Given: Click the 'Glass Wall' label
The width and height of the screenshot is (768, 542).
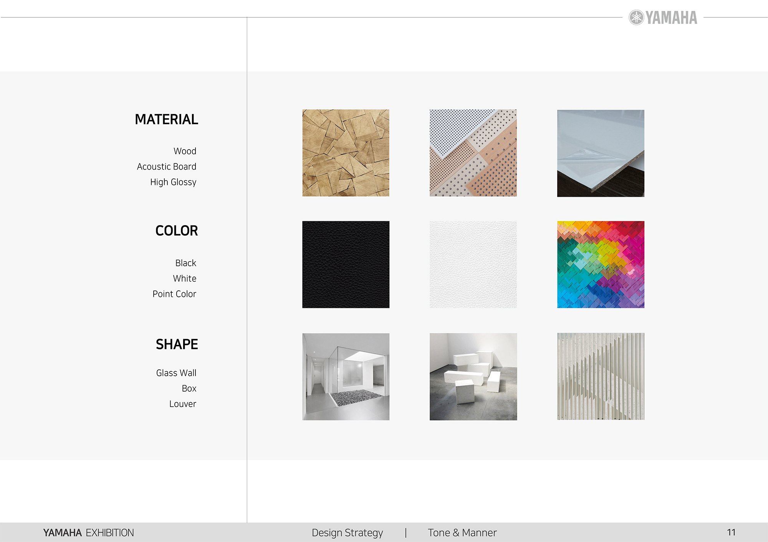Looking at the screenshot, I should (176, 373).
